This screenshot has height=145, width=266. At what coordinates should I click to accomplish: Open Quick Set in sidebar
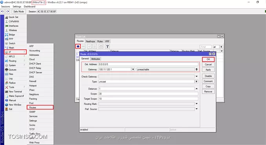[13, 17]
